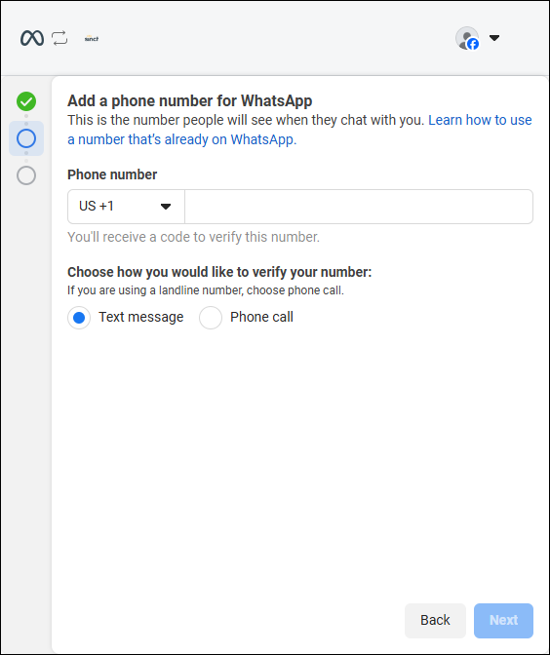
Task: Open the profile avatar with Facebook badge
Action: point(467,38)
